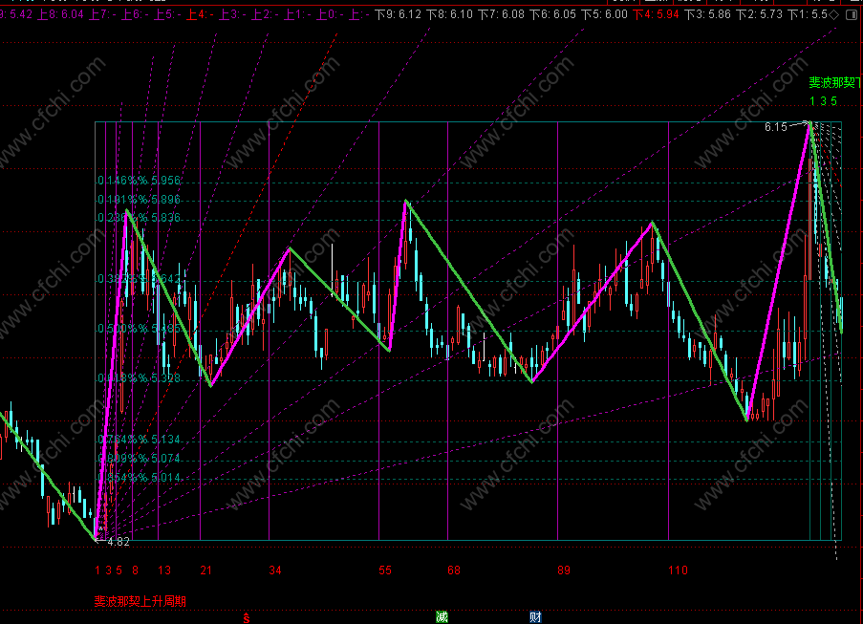Click the blue 财 marker icon
863x624 pixels.
pyautogui.click(x=536, y=616)
